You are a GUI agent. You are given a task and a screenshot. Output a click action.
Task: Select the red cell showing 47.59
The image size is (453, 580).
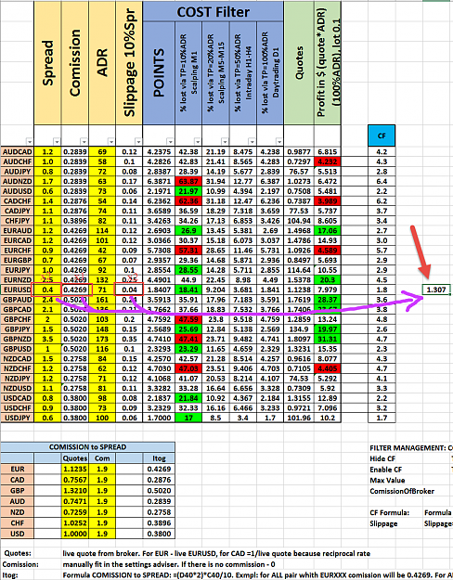(188, 319)
